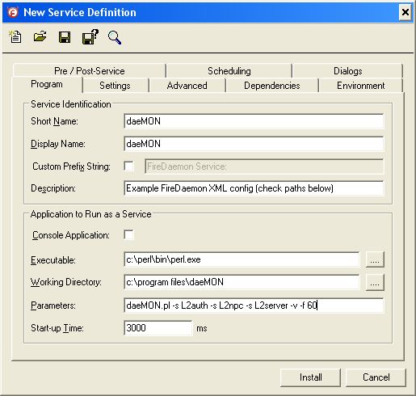Image resolution: width=416 pixels, height=396 pixels.
Task: Click the magnifying glass view icon
Action: pos(115,37)
